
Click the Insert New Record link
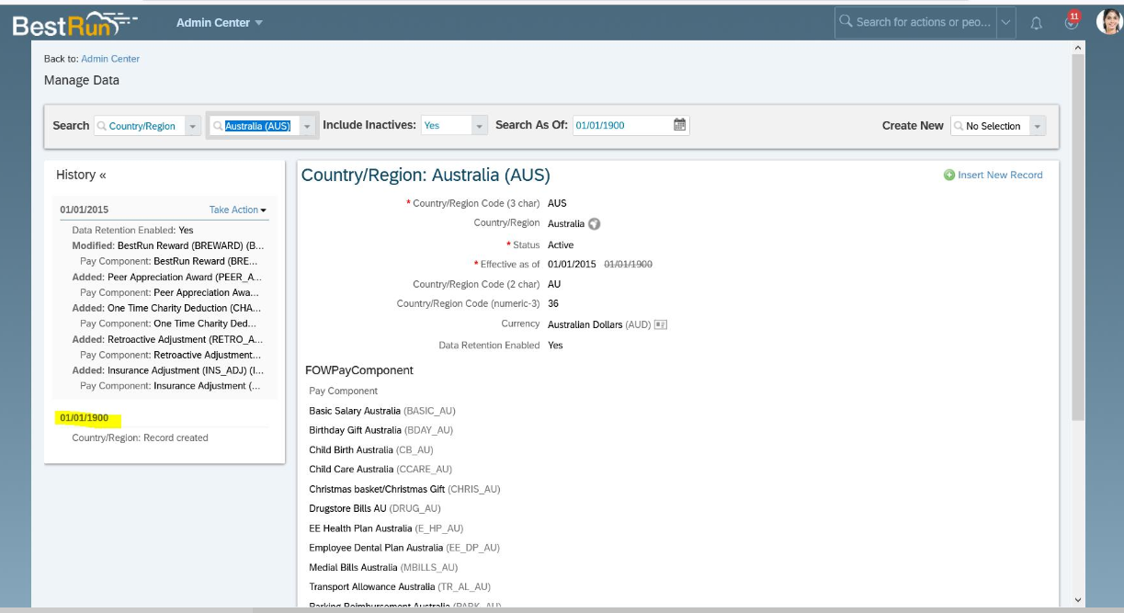pos(1000,175)
